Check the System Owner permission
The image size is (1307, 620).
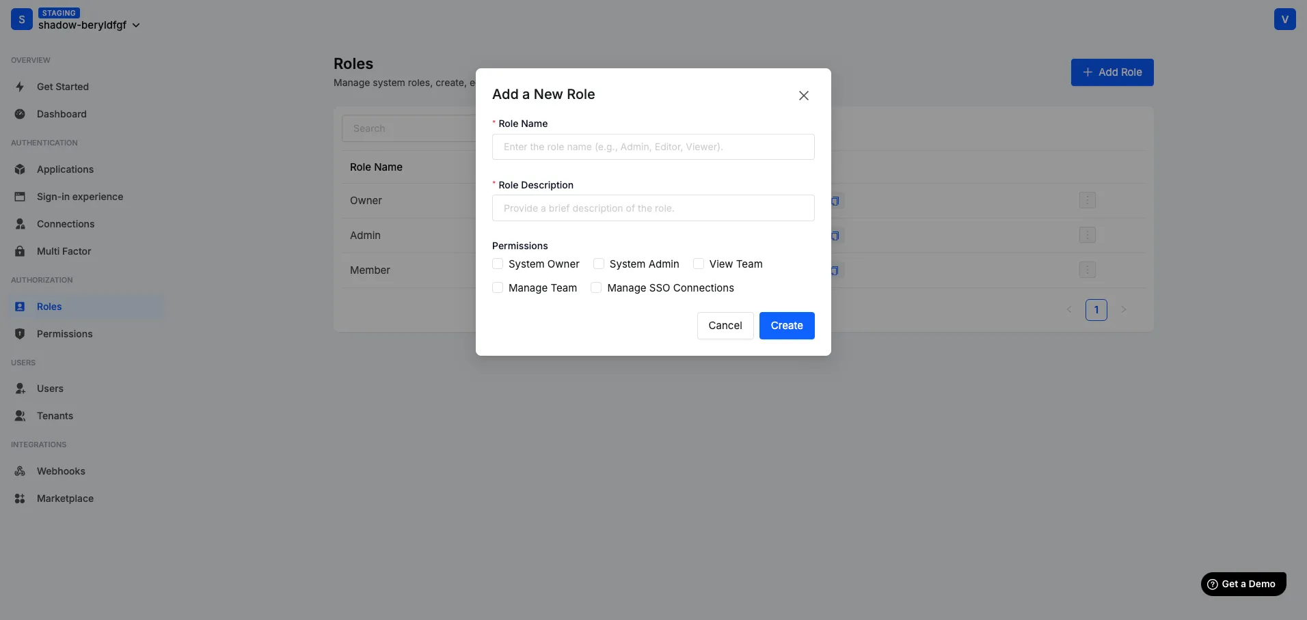coord(497,264)
